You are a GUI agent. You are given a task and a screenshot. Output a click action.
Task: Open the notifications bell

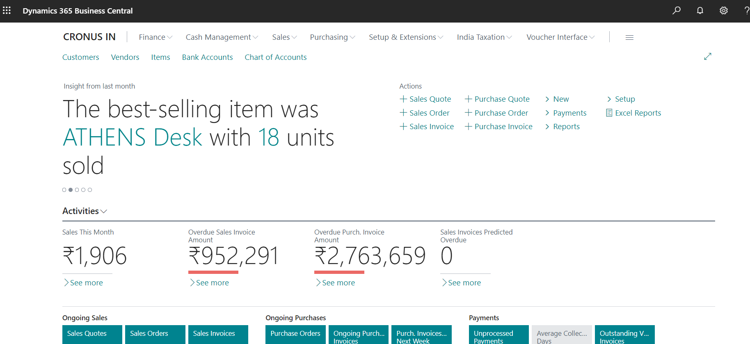pyautogui.click(x=700, y=11)
